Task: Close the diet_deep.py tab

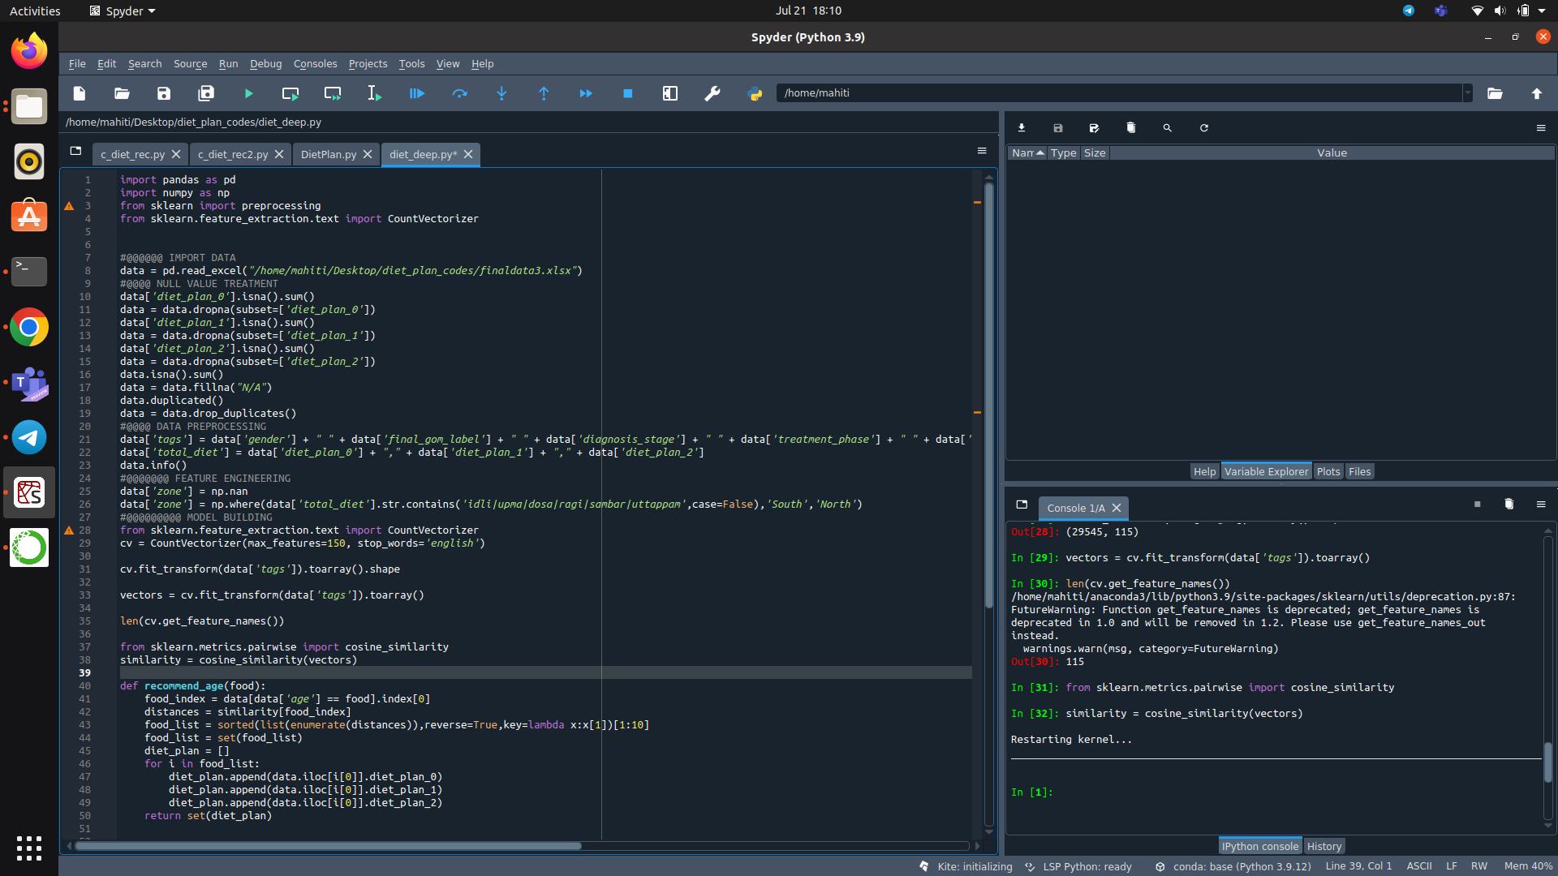Action: 468,154
